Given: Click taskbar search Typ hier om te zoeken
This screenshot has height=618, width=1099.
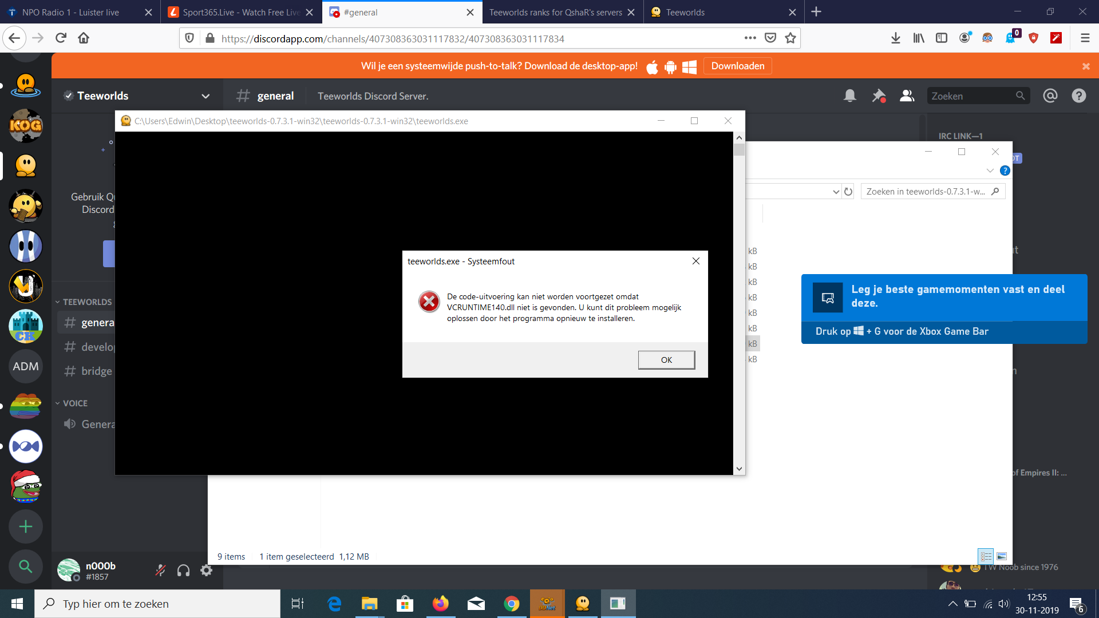Looking at the screenshot, I should coord(157,604).
